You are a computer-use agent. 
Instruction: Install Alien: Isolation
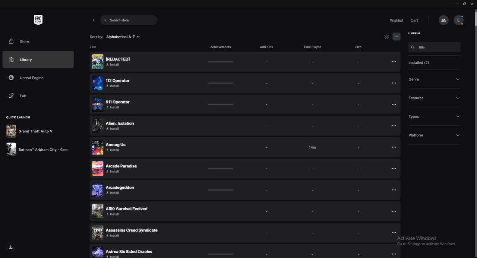(112, 129)
